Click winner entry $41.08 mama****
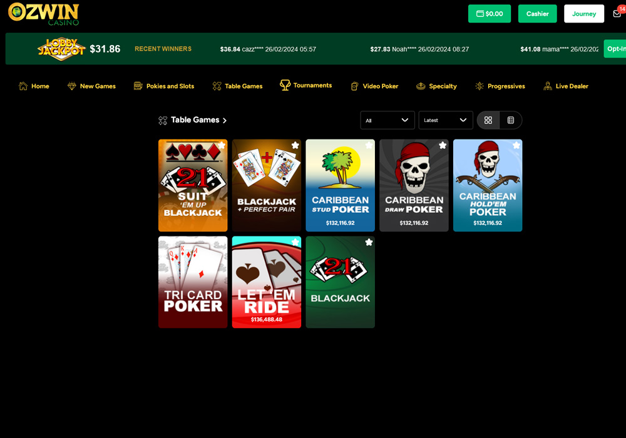 pyautogui.click(x=559, y=49)
